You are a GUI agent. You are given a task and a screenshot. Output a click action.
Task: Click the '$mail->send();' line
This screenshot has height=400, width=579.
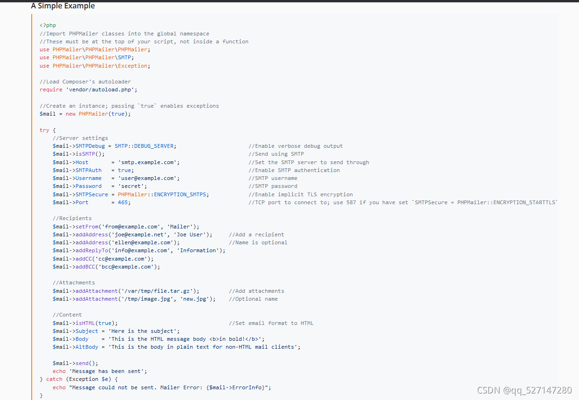[76, 363]
